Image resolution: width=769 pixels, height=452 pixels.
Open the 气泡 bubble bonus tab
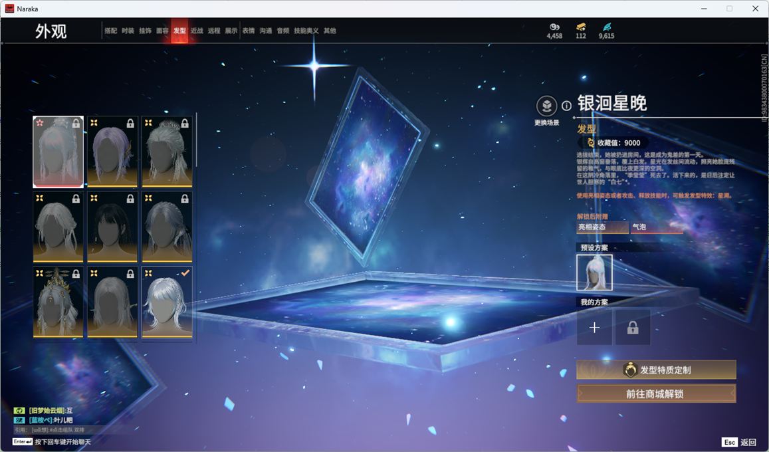(657, 227)
